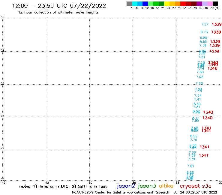Click the latitude axis label 24
Screen dimensions: 222x195
(x=2, y=116)
